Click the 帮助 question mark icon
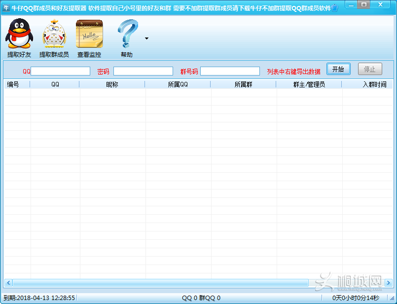 pyautogui.click(x=127, y=35)
